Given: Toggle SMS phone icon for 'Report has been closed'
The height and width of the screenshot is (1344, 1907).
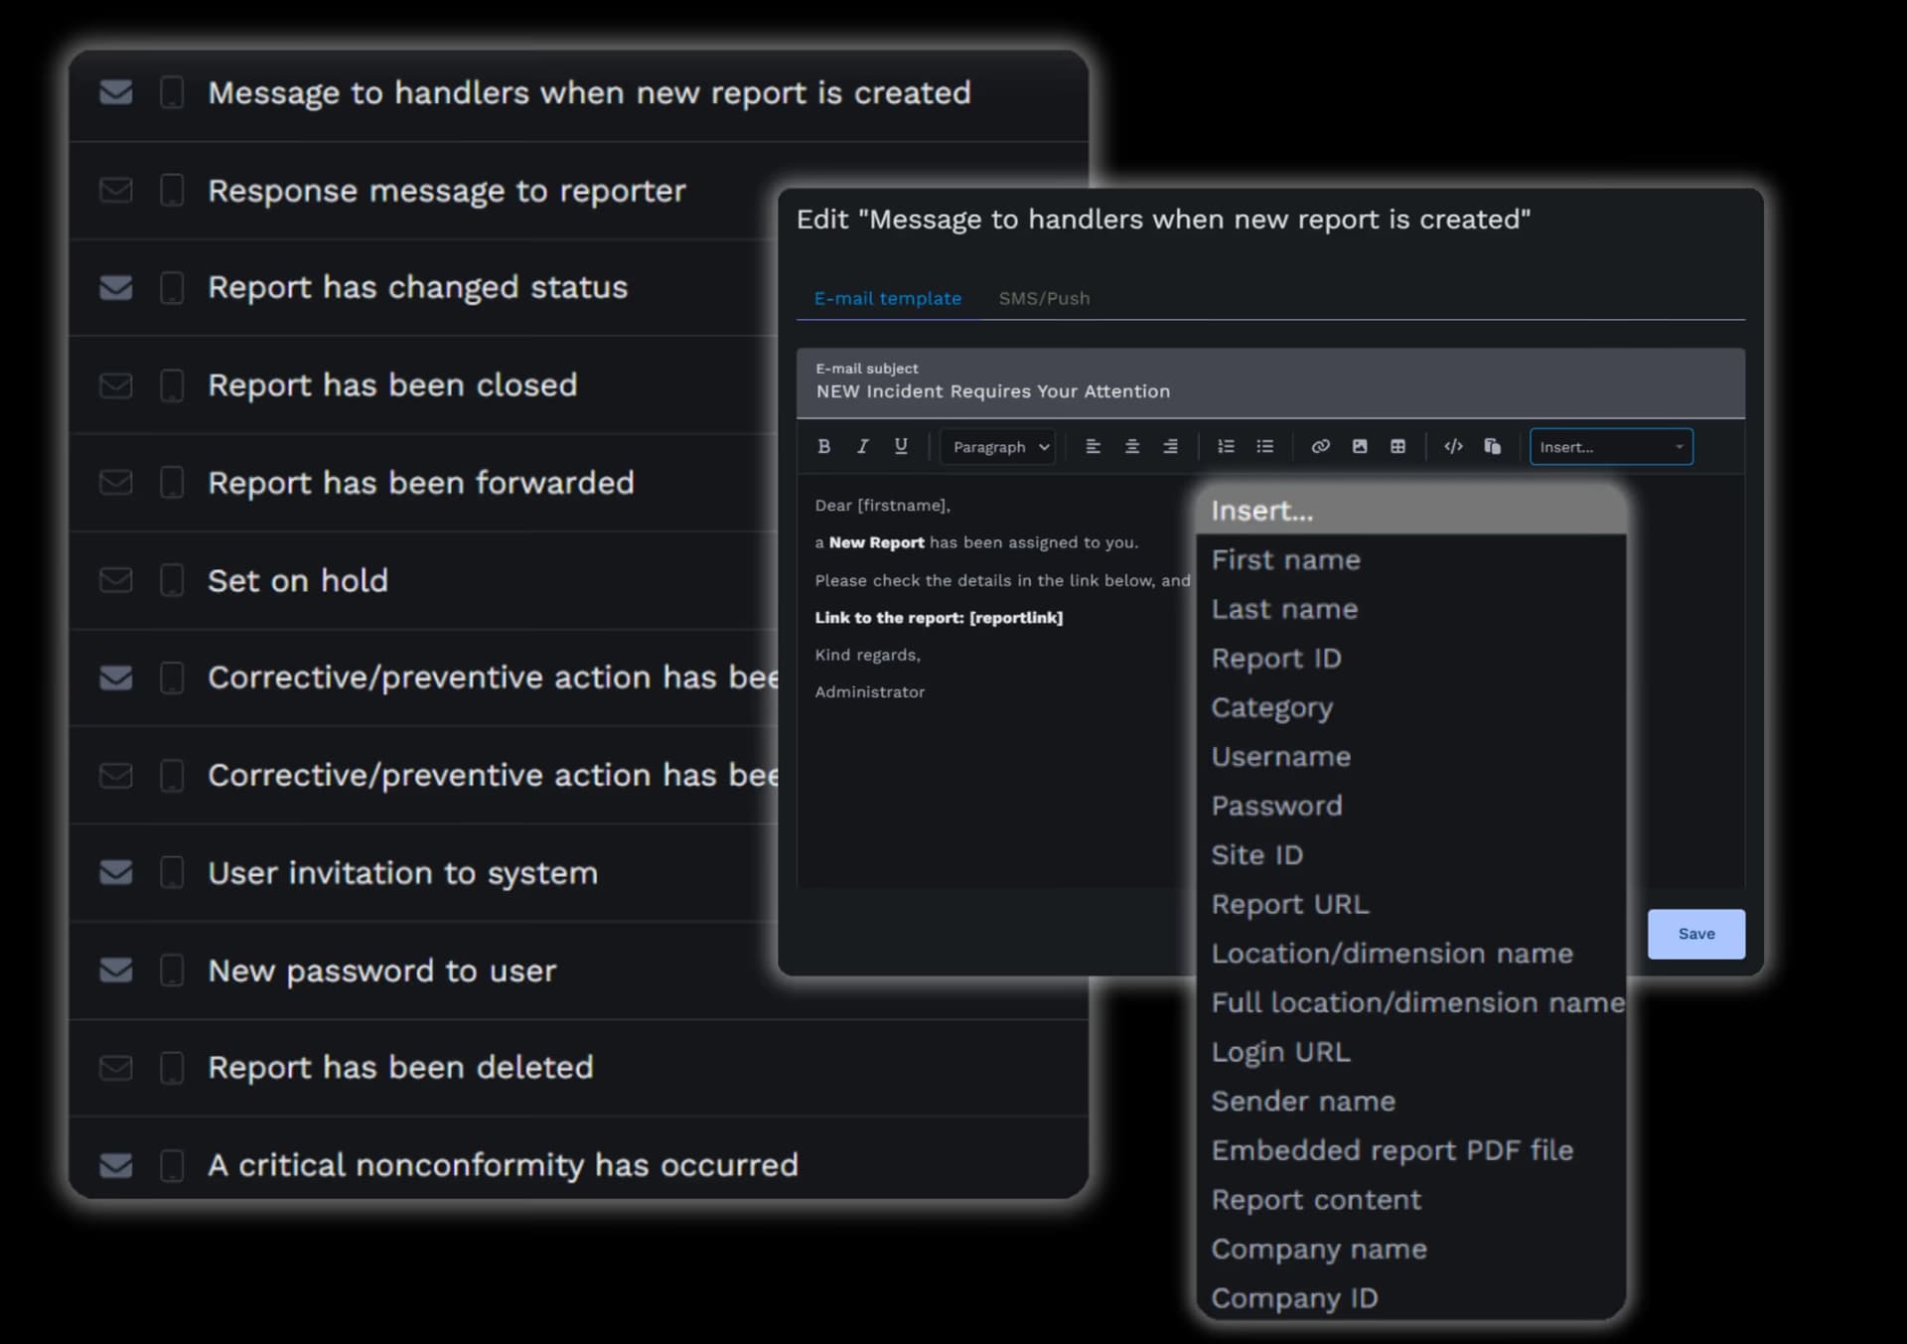Looking at the screenshot, I should [172, 384].
